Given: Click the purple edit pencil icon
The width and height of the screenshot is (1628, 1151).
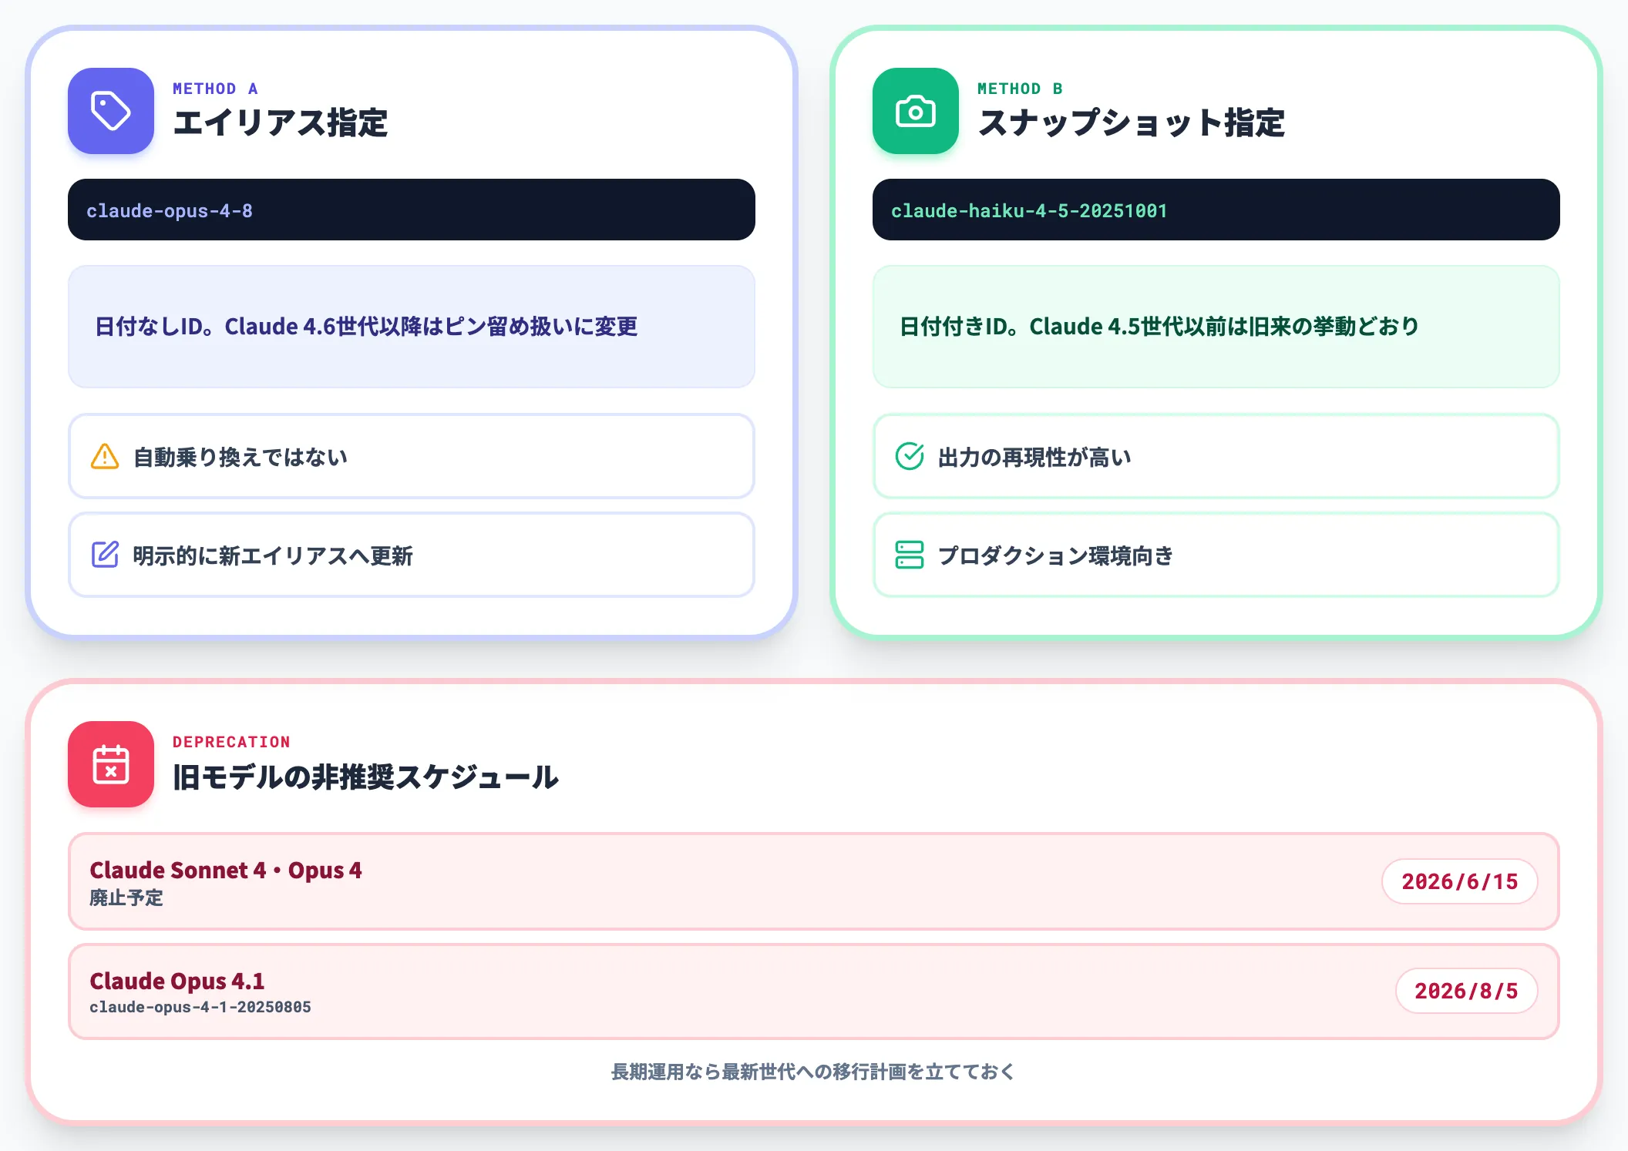Looking at the screenshot, I should 105,555.
